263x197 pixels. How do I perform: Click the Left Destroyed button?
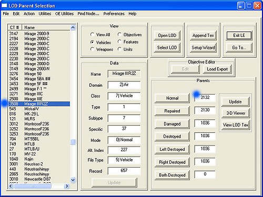(172, 149)
